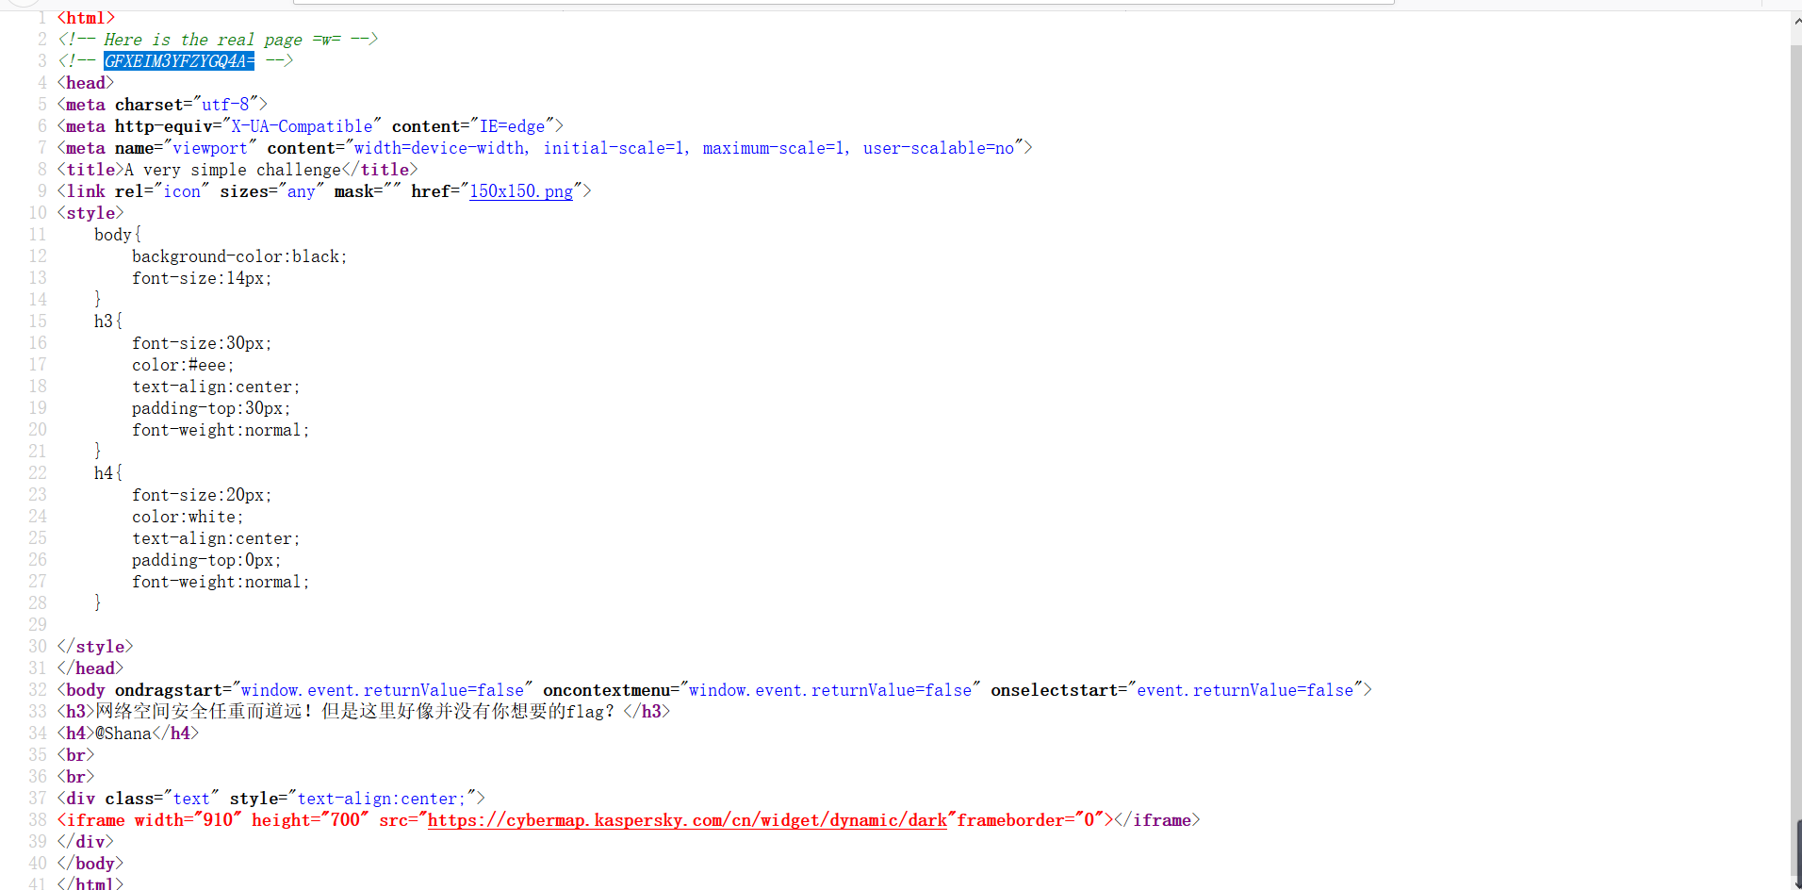This screenshot has height=890, width=1802.
Task: Click the viewport content attribute value
Action: (x=684, y=148)
